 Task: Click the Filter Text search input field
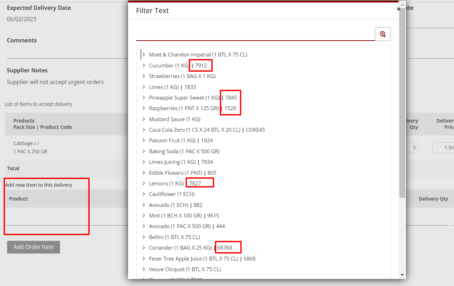pyautogui.click(x=255, y=34)
